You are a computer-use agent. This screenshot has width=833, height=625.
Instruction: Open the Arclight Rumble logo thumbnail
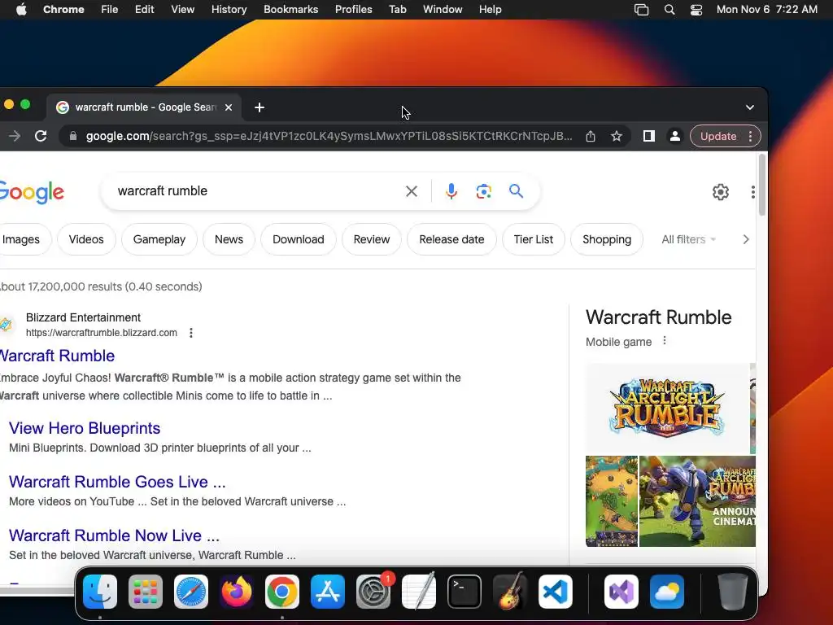click(x=667, y=409)
